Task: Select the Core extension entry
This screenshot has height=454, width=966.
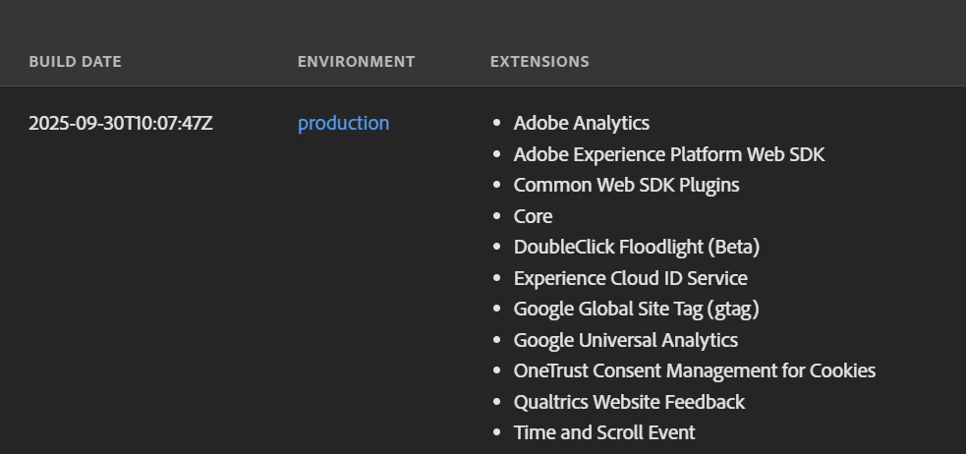Action: (x=533, y=216)
